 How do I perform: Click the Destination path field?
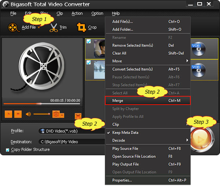pos(72,142)
